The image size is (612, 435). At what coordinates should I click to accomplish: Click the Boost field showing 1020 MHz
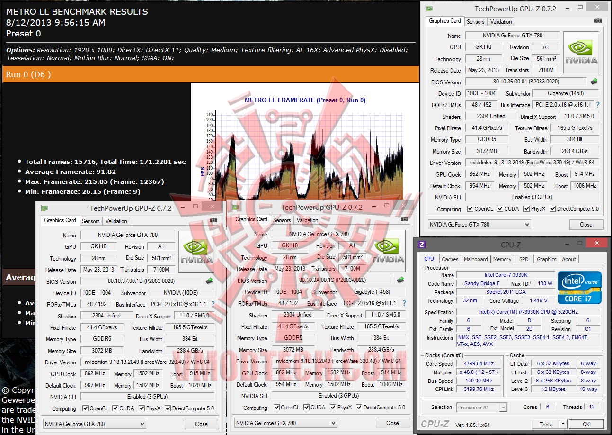(200, 385)
